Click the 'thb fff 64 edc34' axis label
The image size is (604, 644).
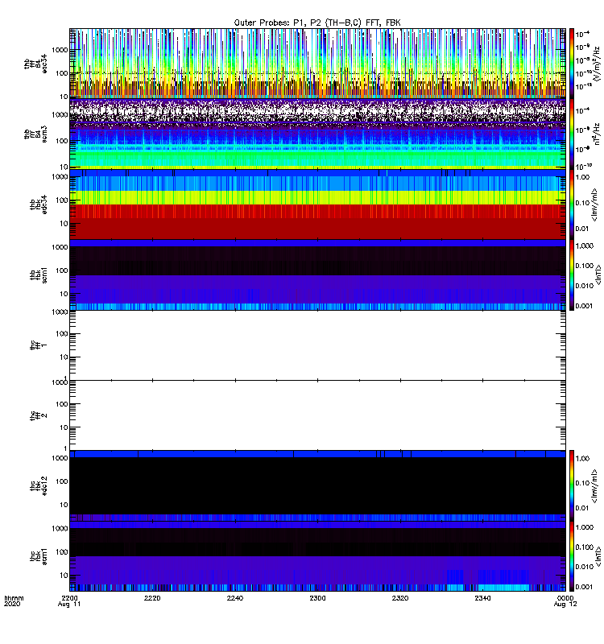[35, 64]
